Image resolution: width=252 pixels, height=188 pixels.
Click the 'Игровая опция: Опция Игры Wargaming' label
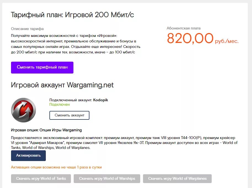tap(46, 130)
